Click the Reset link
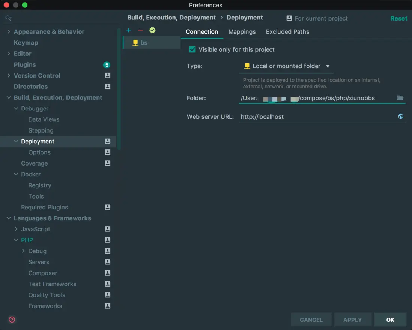This screenshot has height=330, width=412. pyautogui.click(x=398, y=18)
